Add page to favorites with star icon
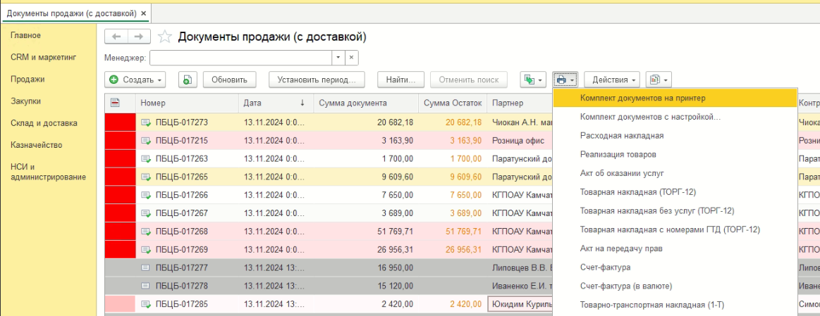 165,37
